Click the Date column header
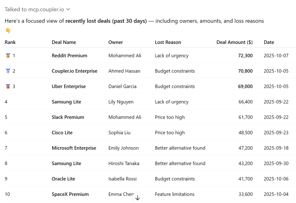Image resolution: width=296 pixels, height=203 pixels. coord(269,42)
